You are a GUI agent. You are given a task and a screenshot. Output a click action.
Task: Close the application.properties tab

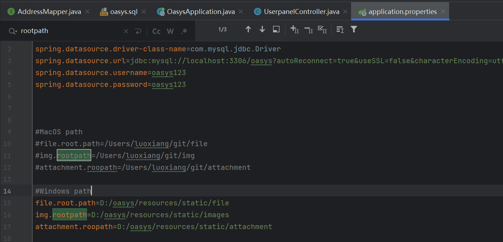click(443, 11)
